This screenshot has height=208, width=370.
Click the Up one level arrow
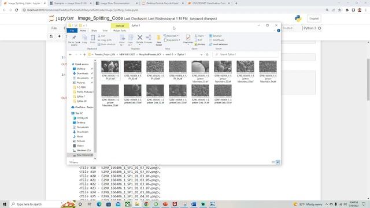tap(84, 54)
